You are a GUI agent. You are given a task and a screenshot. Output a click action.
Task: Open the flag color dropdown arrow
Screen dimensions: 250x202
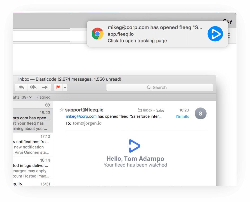[x=65, y=87]
